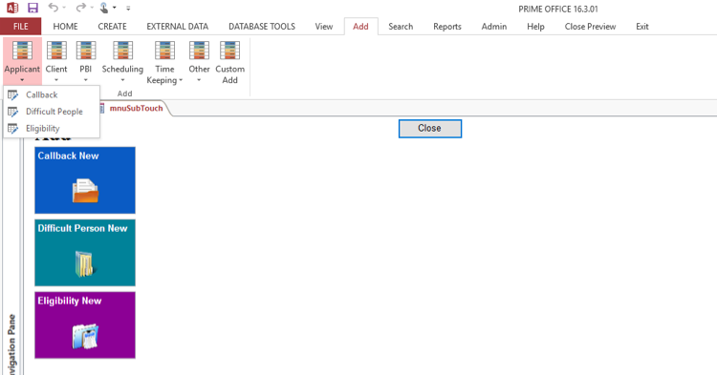Switch to the Search ribbon tab
The image size is (717, 375).
click(401, 27)
